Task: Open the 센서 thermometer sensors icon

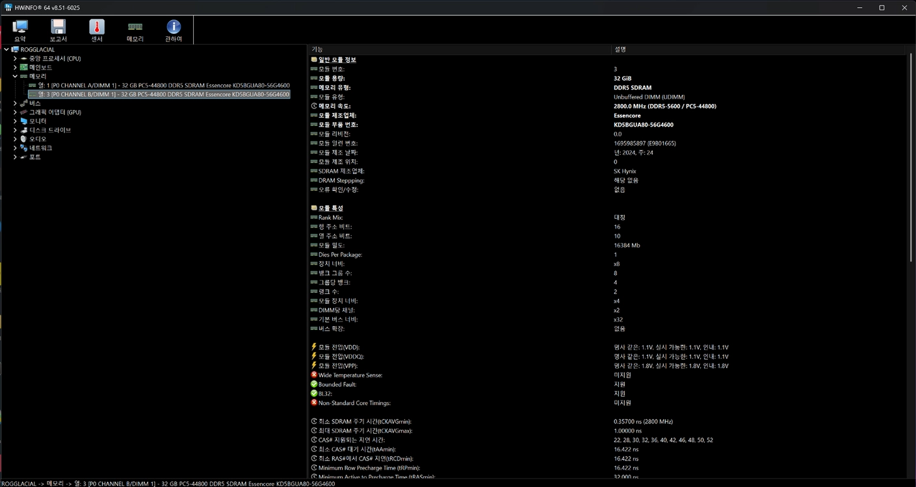Action: tap(97, 31)
